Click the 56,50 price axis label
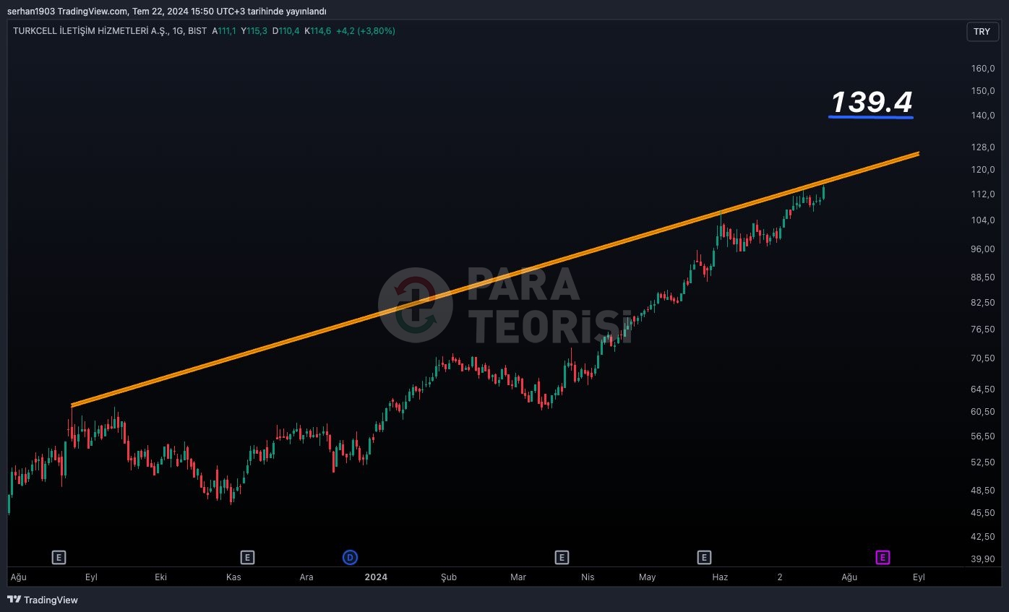The width and height of the screenshot is (1009, 612). 983,436
